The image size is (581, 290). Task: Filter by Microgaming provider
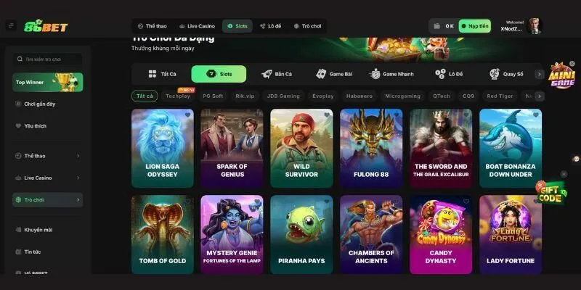(x=403, y=96)
